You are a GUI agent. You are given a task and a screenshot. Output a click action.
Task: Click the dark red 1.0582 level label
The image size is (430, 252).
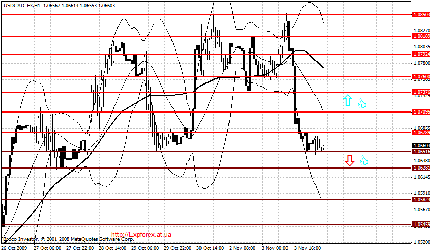pyautogui.click(x=421, y=200)
